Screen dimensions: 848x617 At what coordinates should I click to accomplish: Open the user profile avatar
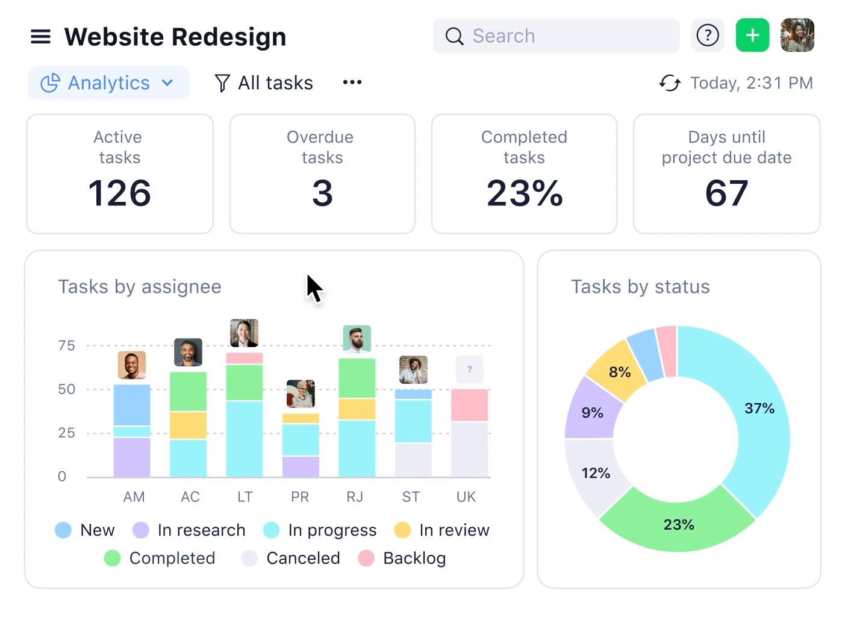[x=797, y=36]
